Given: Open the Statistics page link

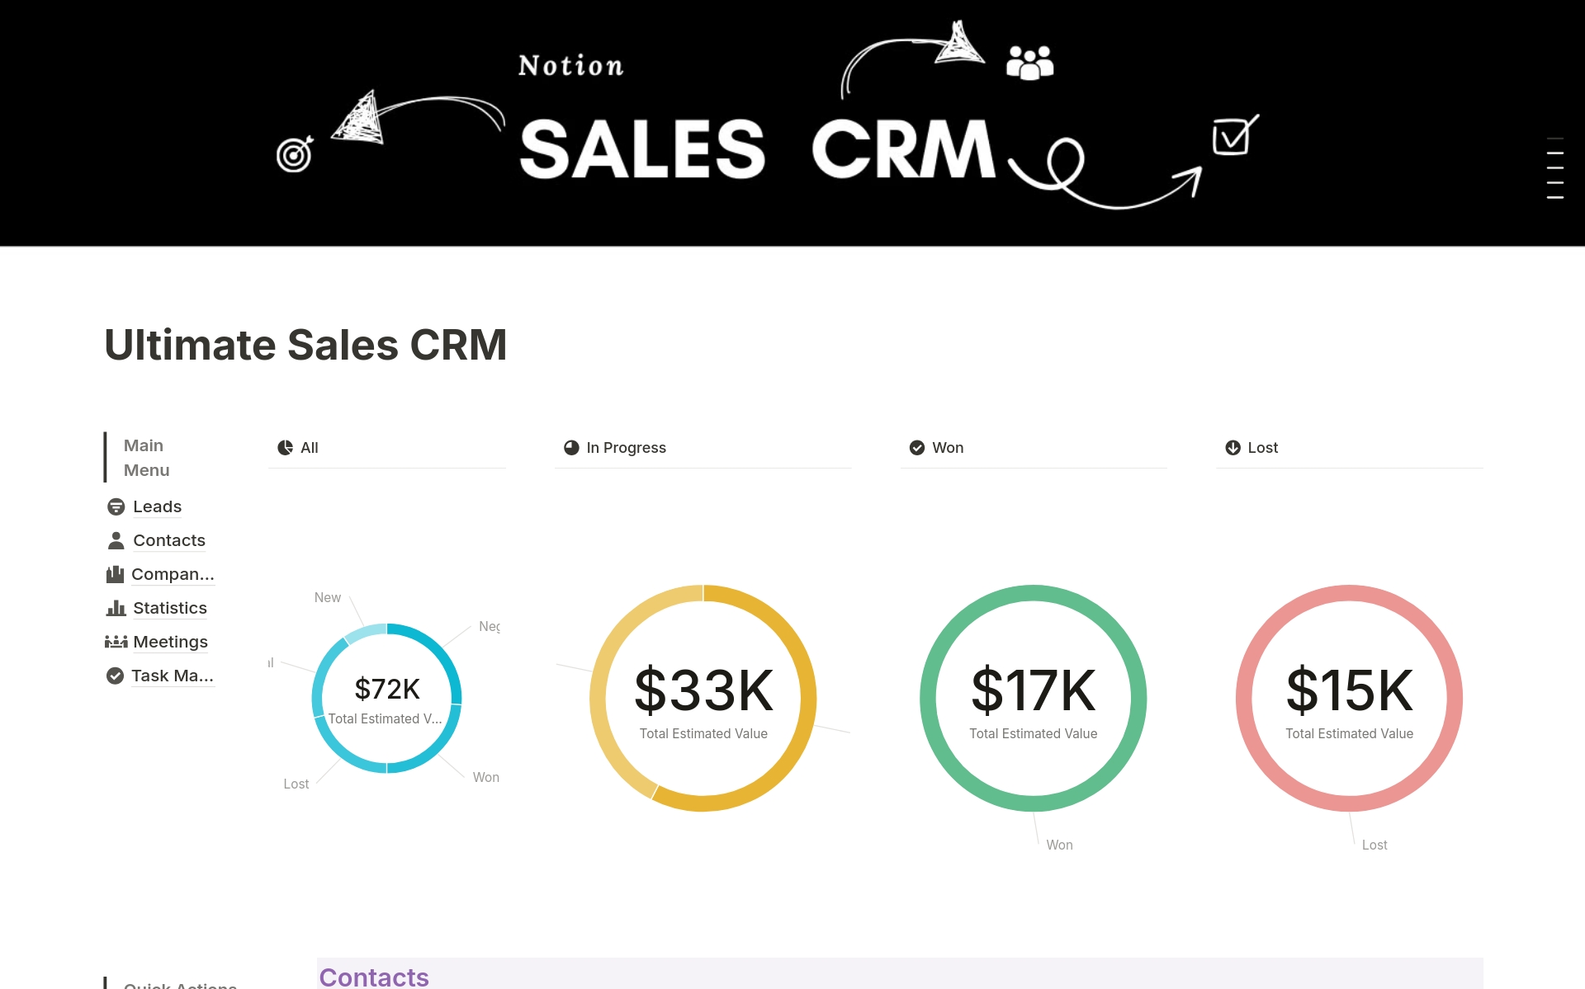Looking at the screenshot, I should click(x=169, y=608).
